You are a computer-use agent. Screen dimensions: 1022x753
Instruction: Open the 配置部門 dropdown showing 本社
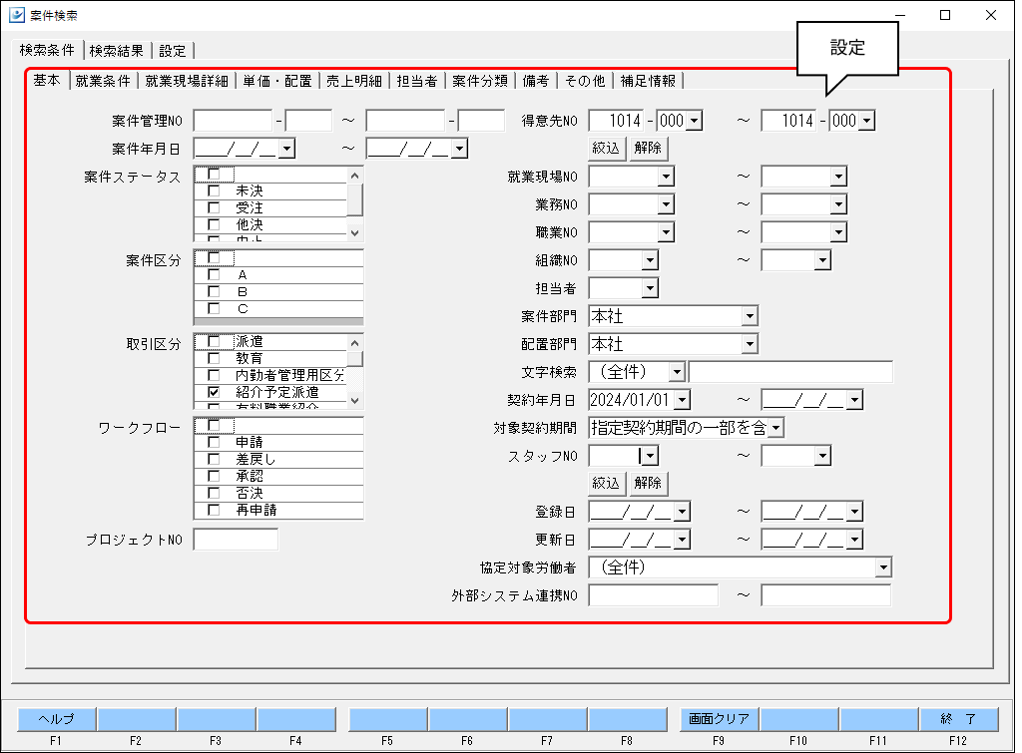pos(750,344)
